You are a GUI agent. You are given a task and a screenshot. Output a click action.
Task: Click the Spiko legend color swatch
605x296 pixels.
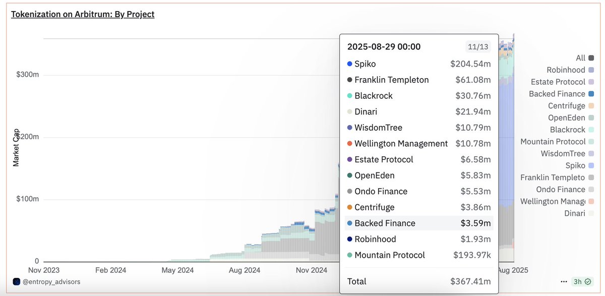click(x=591, y=165)
